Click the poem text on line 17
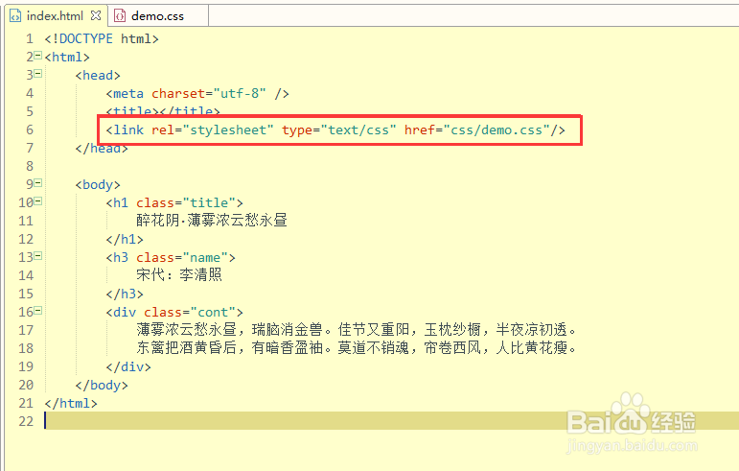This screenshot has width=739, height=471. (x=357, y=330)
